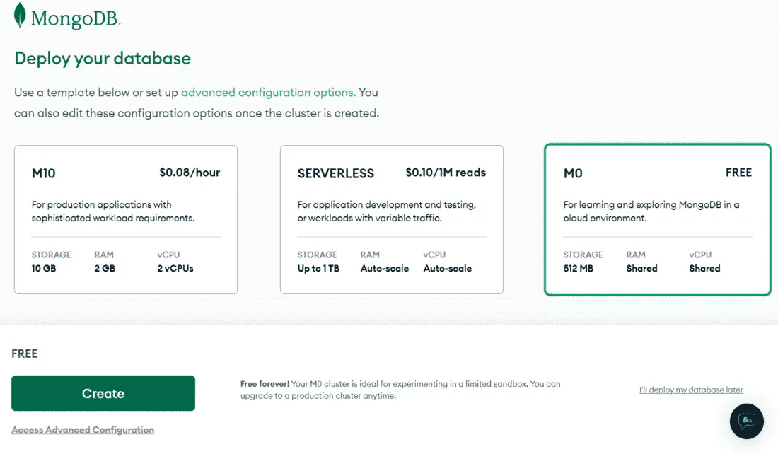Click the FREE label on M0 card
778x454 pixels.
click(739, 173)
